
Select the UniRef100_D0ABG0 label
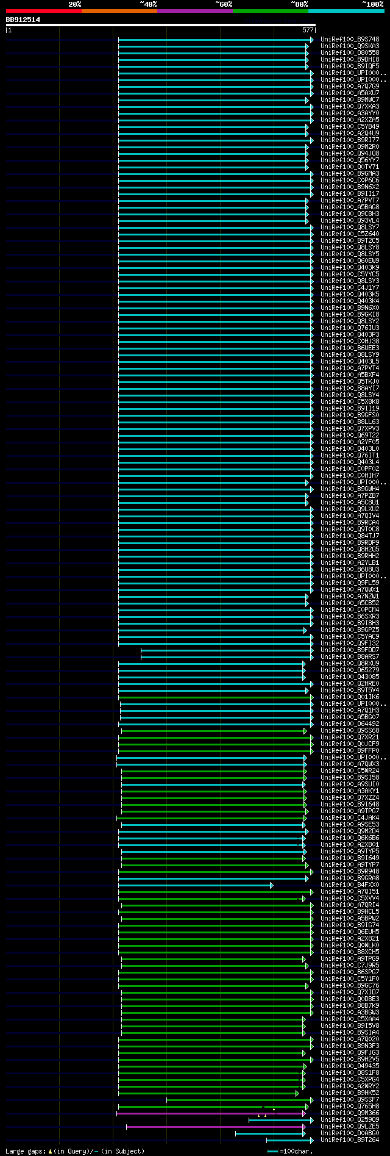(x=350, y=1133)
